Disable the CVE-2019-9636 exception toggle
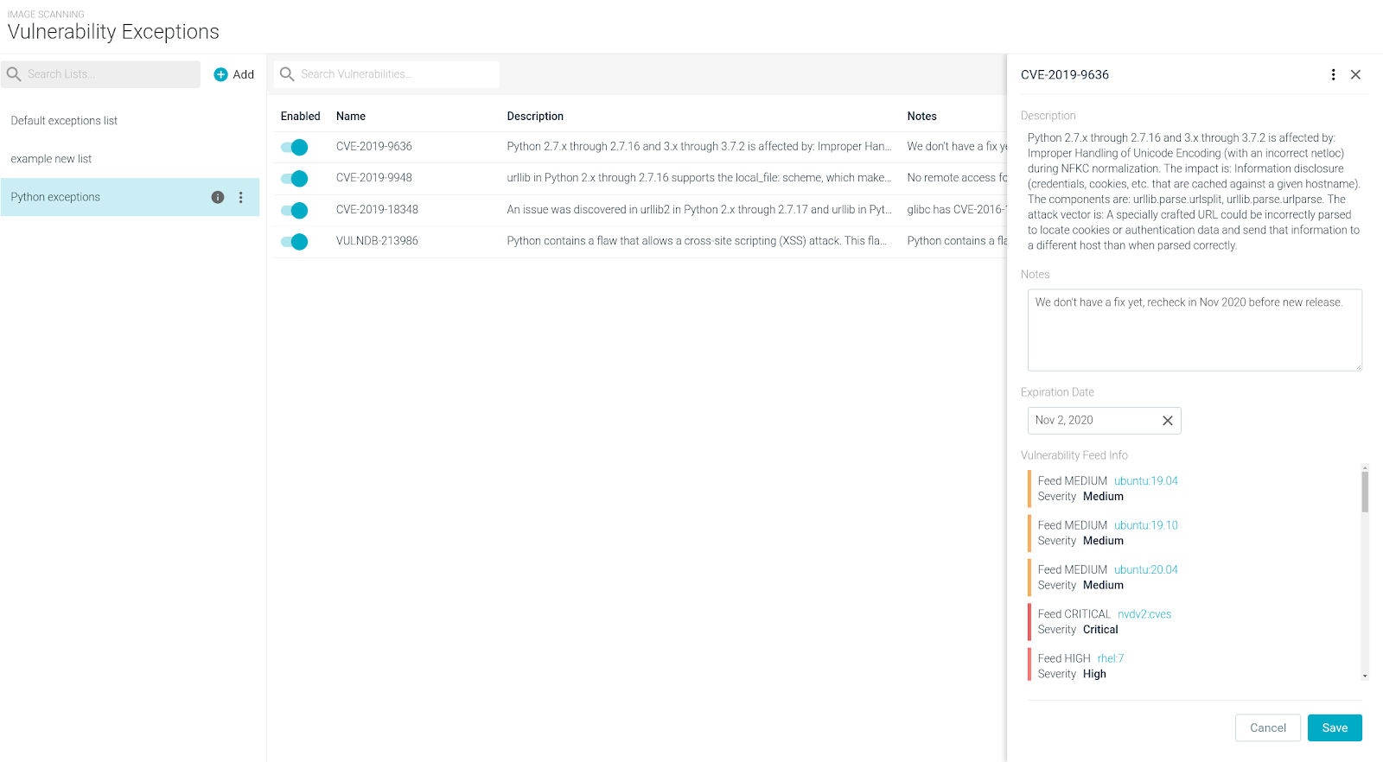The width and height of the screenshot is (1383, 762). pos(294,147)
